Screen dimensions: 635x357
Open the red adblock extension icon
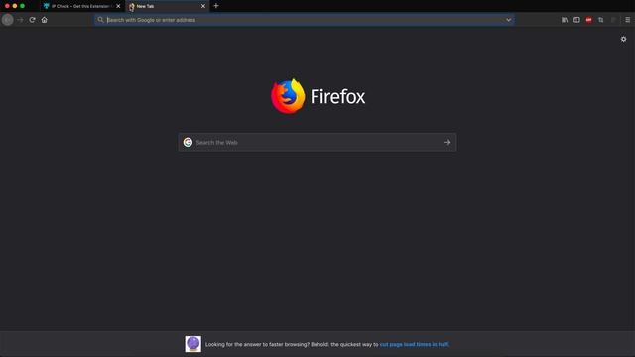point(588,20)
